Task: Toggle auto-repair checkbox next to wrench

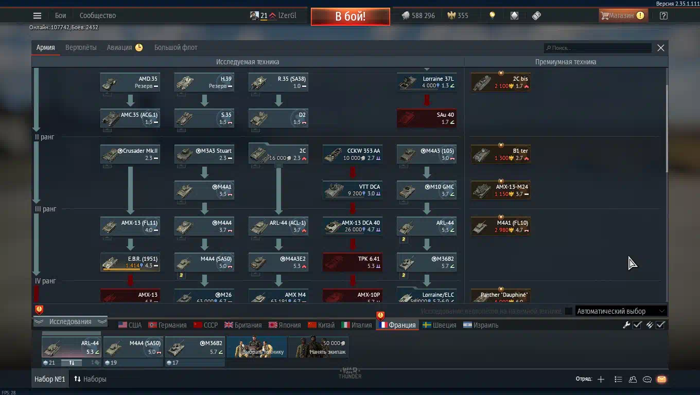Action: click(637, 325)
